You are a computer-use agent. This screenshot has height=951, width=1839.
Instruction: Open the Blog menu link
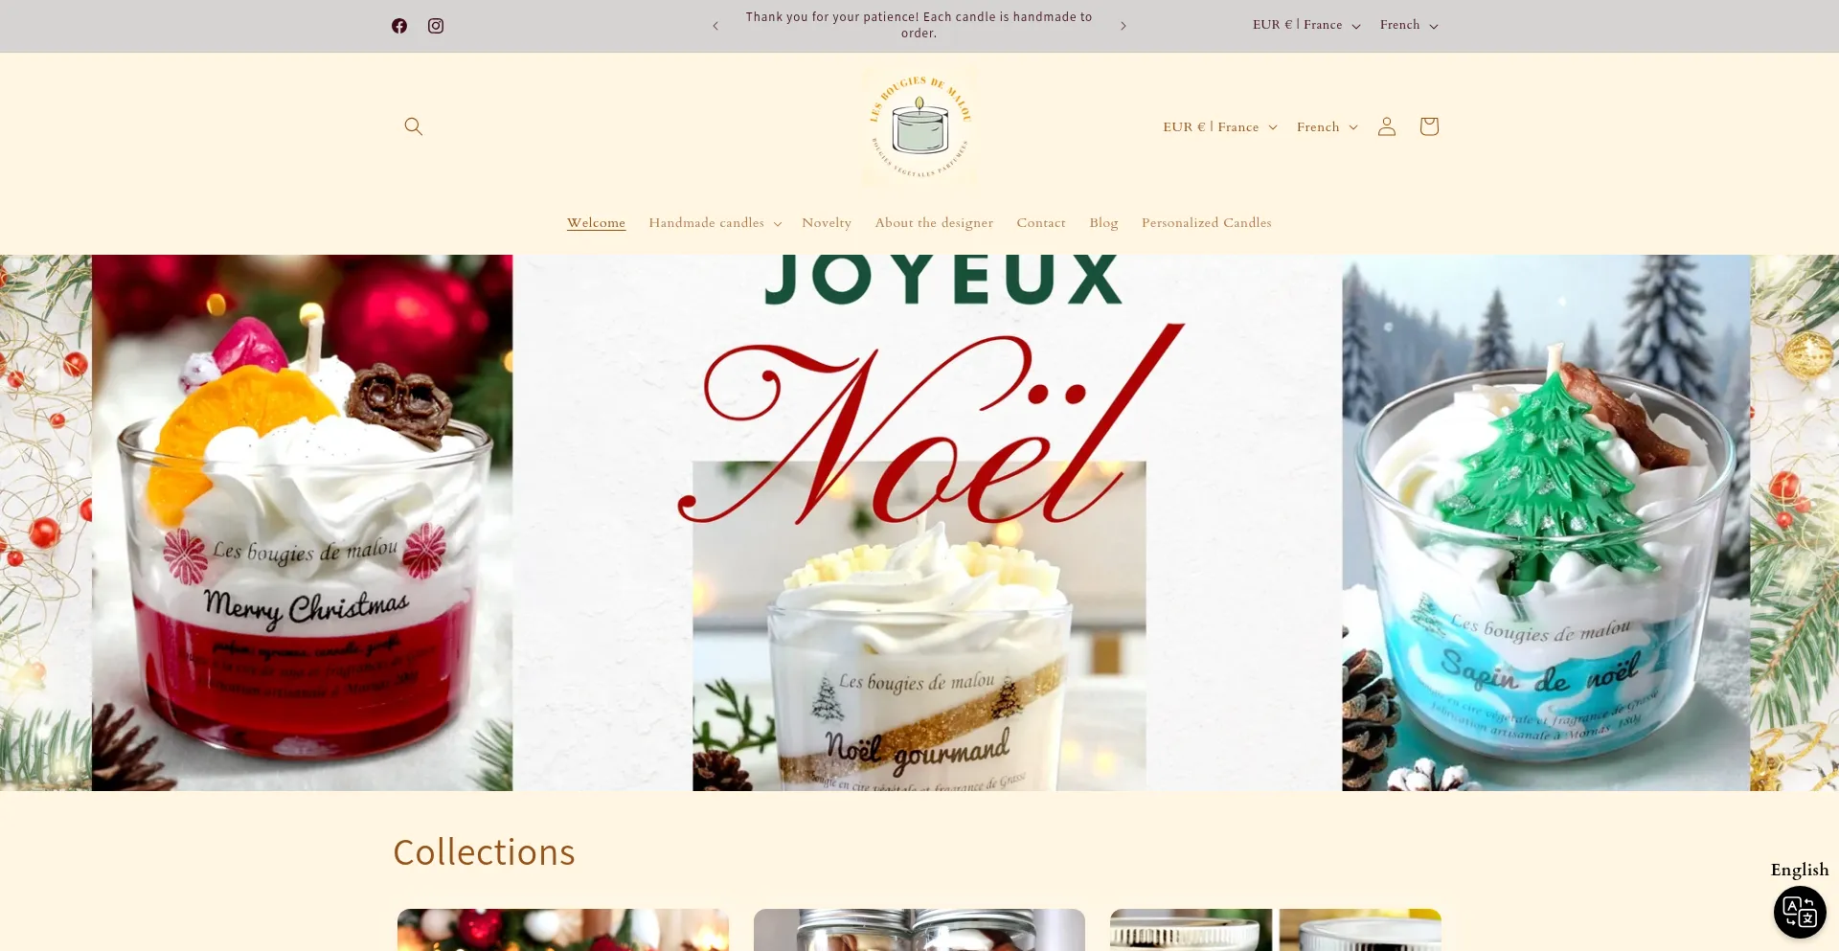point(1103,223)
